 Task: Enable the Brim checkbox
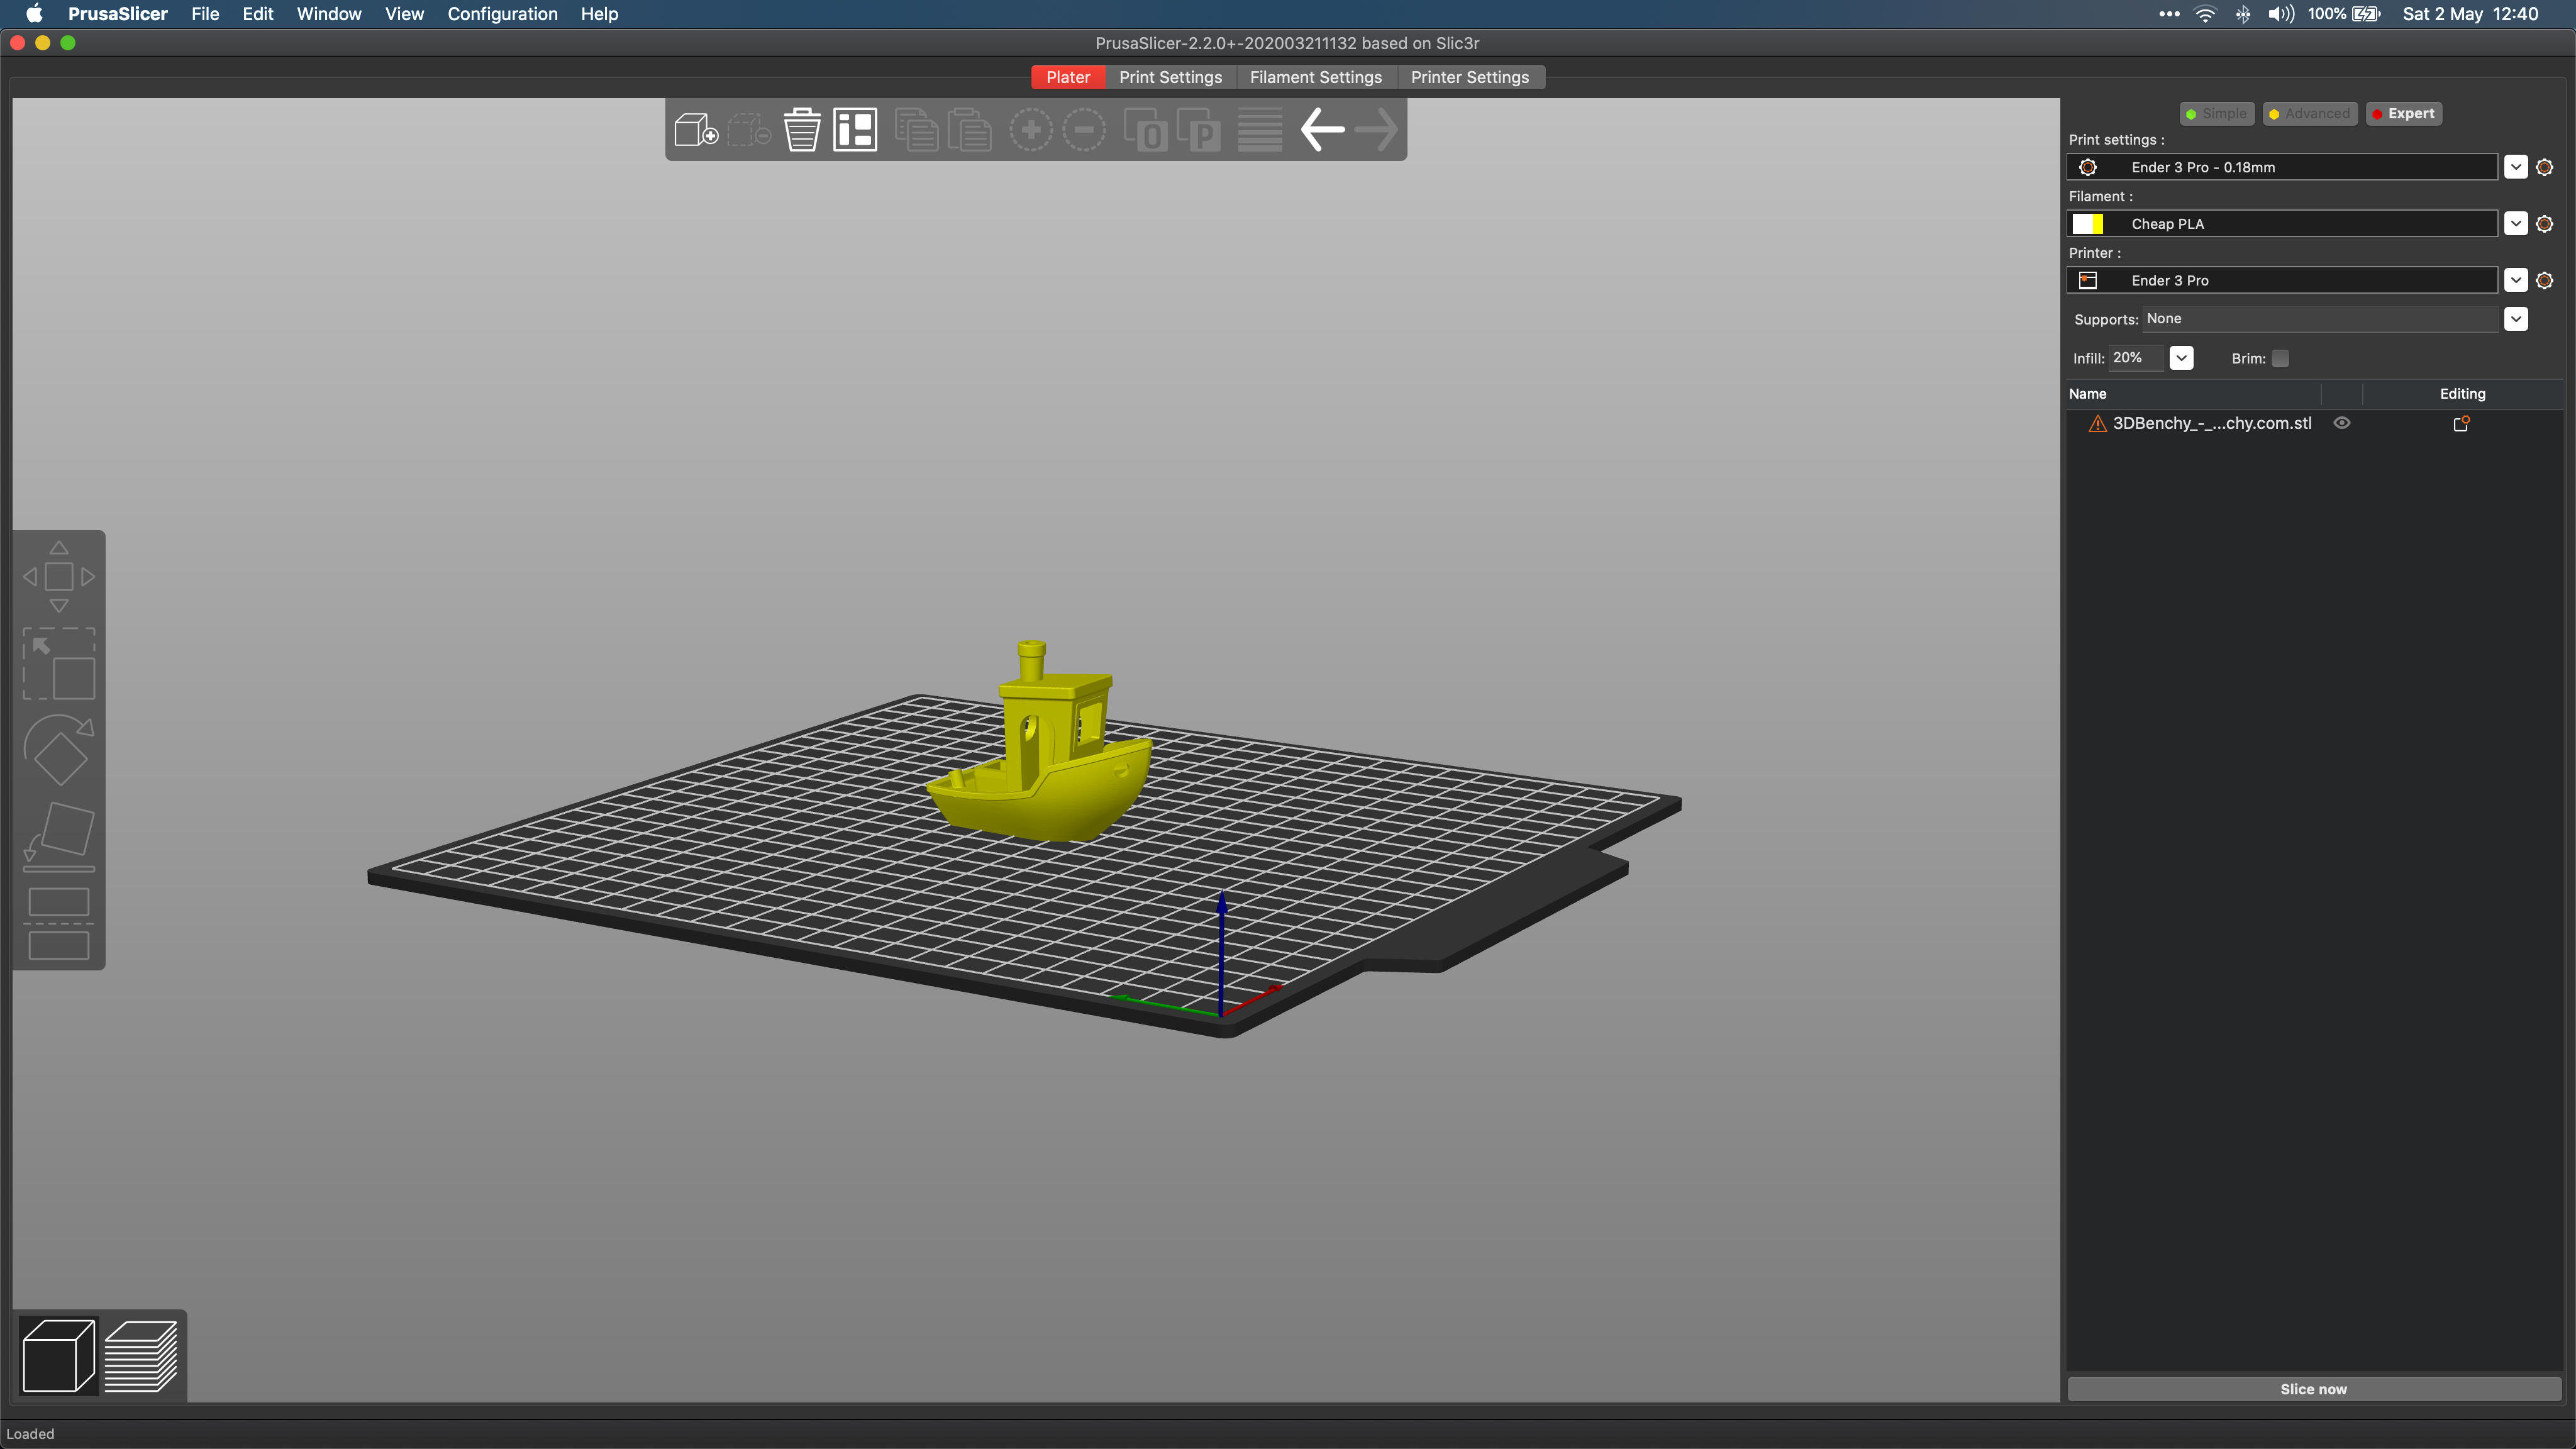pos(2280,358)
